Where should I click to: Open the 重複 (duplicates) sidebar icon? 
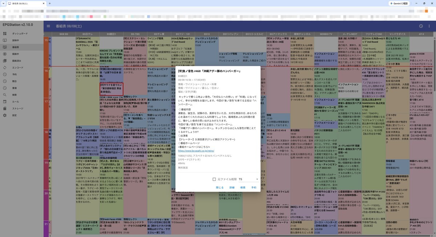pos(5,88)
